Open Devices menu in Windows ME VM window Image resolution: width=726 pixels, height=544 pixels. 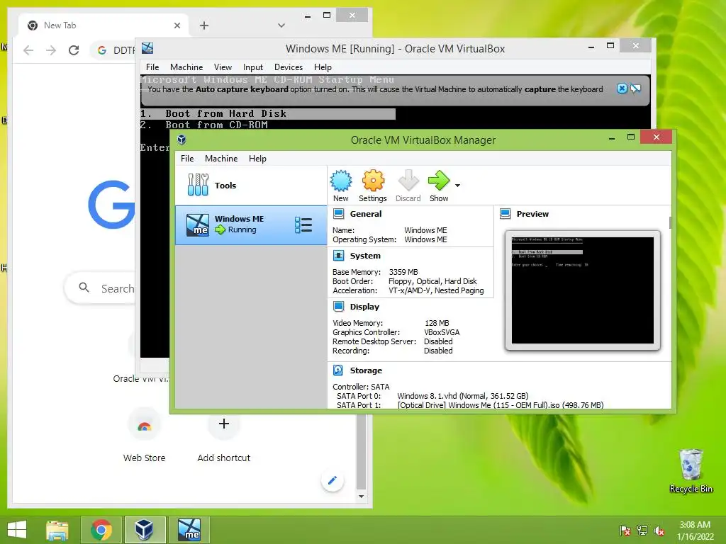289,67
